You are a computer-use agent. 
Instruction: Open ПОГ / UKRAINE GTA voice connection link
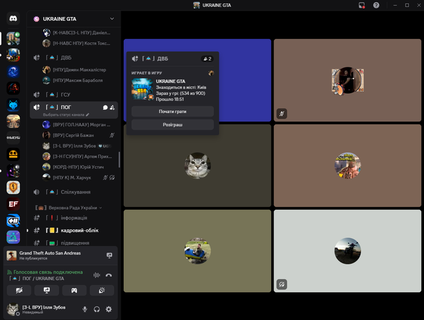pyautogui.click(x=37, y=278)
